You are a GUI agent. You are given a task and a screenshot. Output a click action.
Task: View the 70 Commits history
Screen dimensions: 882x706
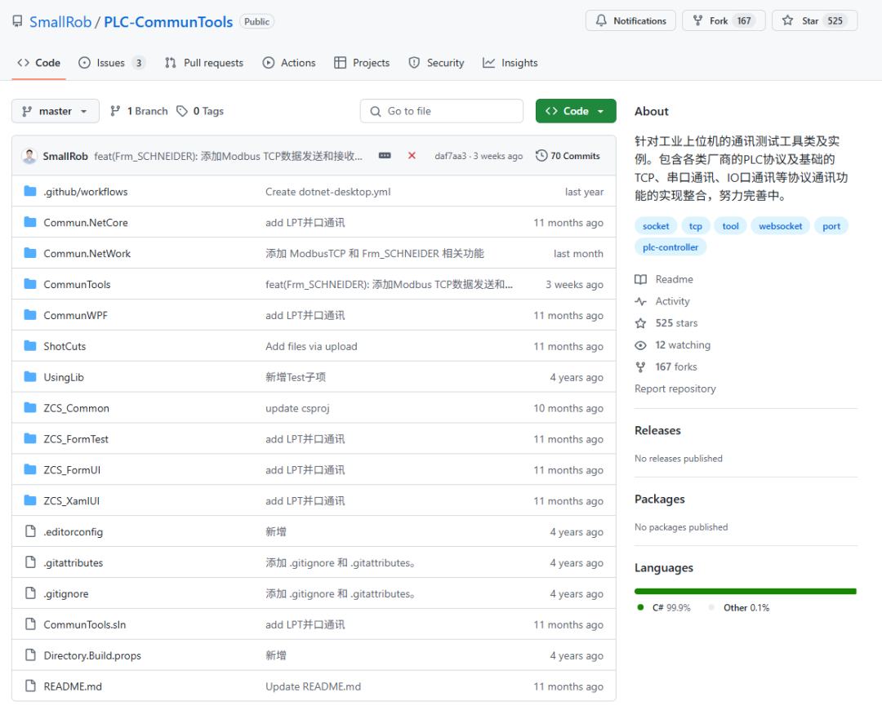tap(568, 155)
